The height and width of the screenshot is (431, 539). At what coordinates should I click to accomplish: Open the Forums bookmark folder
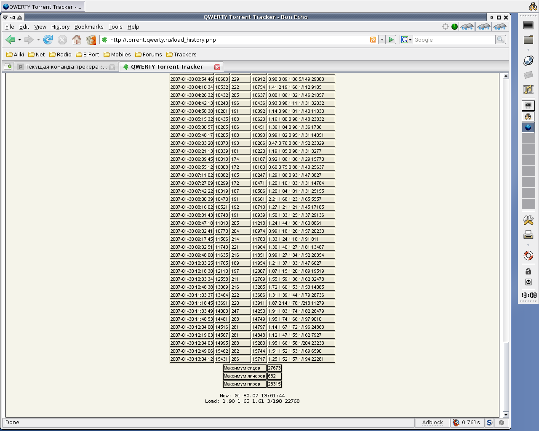[149, 55]
